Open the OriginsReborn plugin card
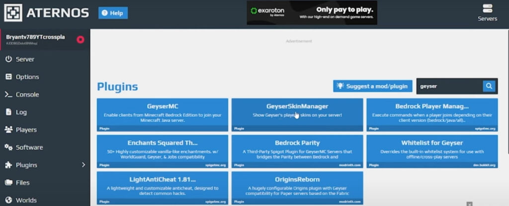The height and width of the screenshot is (206, 509). [x=297, y=188]
